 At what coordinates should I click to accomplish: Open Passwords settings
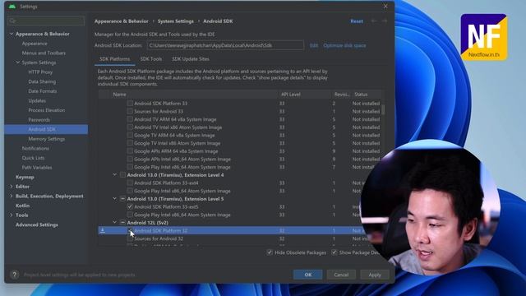(x=39, y=120)
